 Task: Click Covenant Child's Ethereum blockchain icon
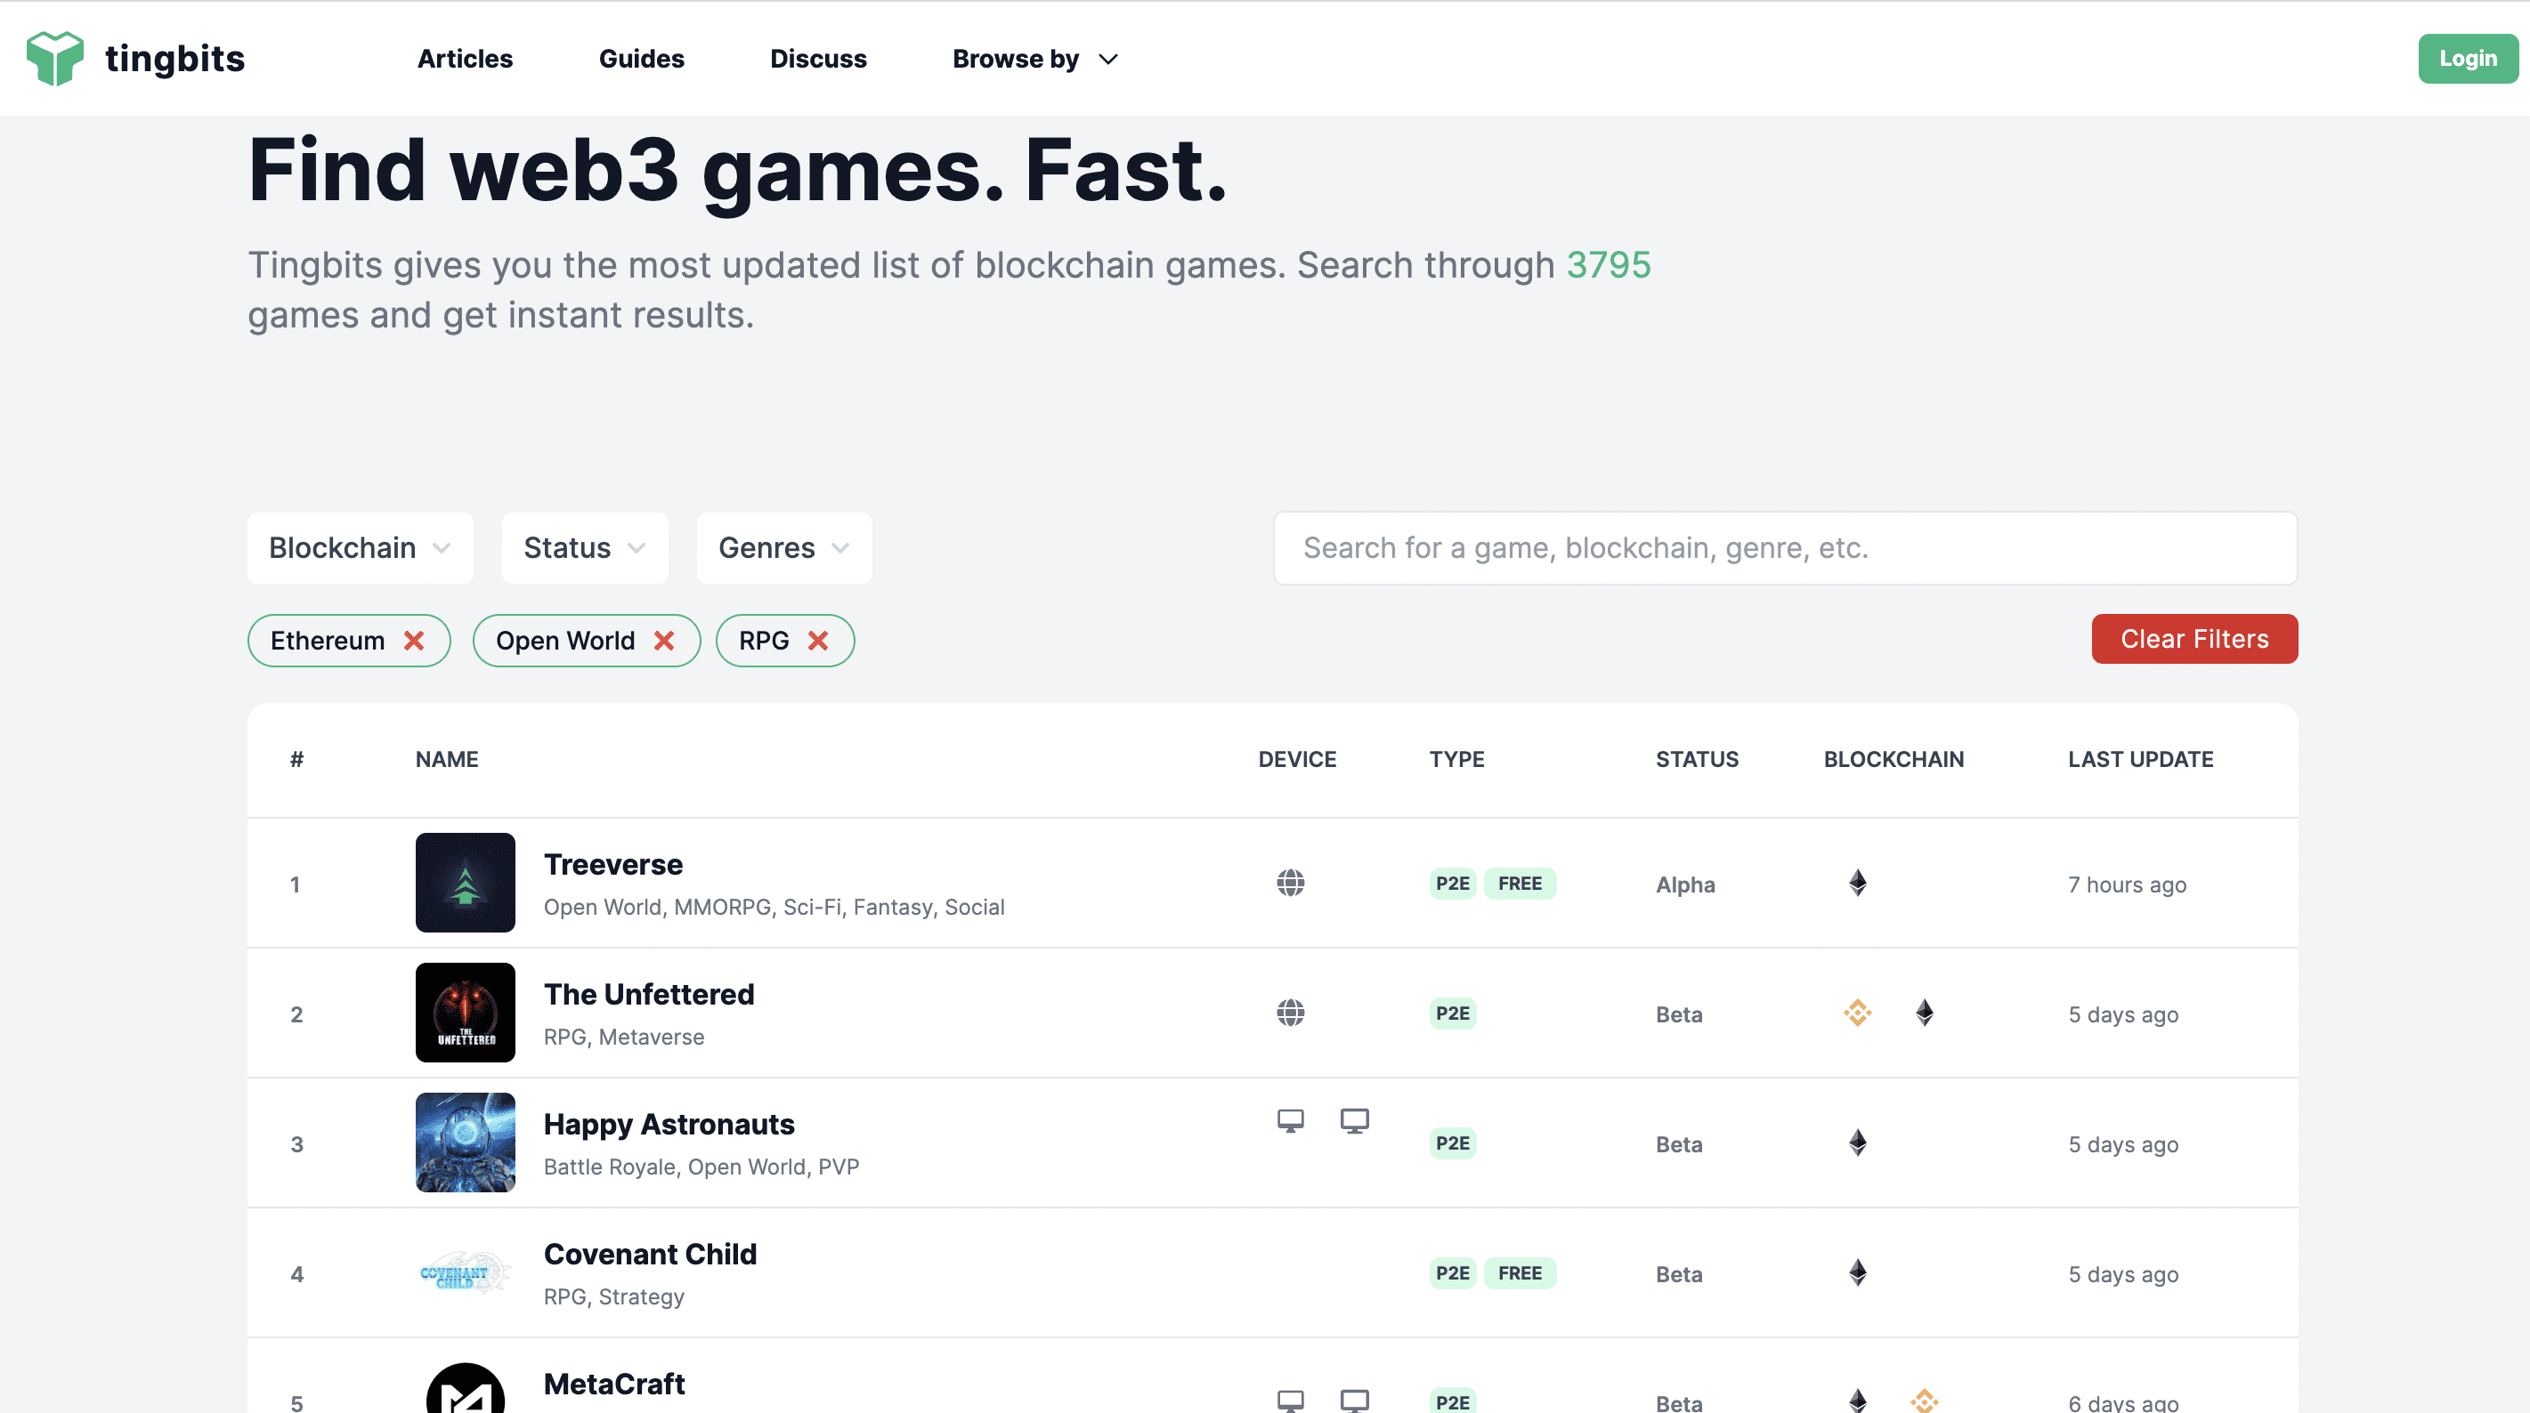1857,1272
